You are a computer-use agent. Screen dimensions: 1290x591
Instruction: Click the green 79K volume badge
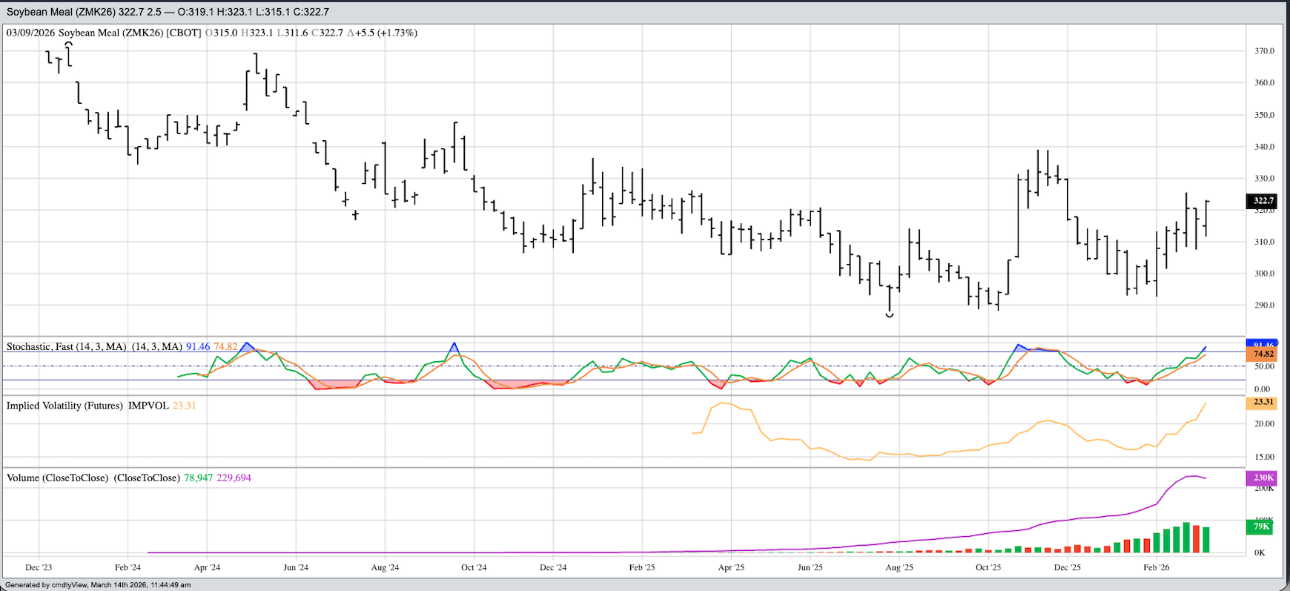1261,526
